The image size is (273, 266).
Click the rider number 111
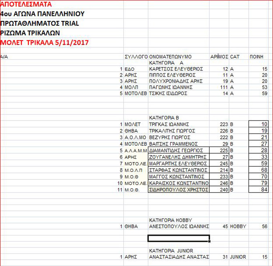tap(224, 87)
